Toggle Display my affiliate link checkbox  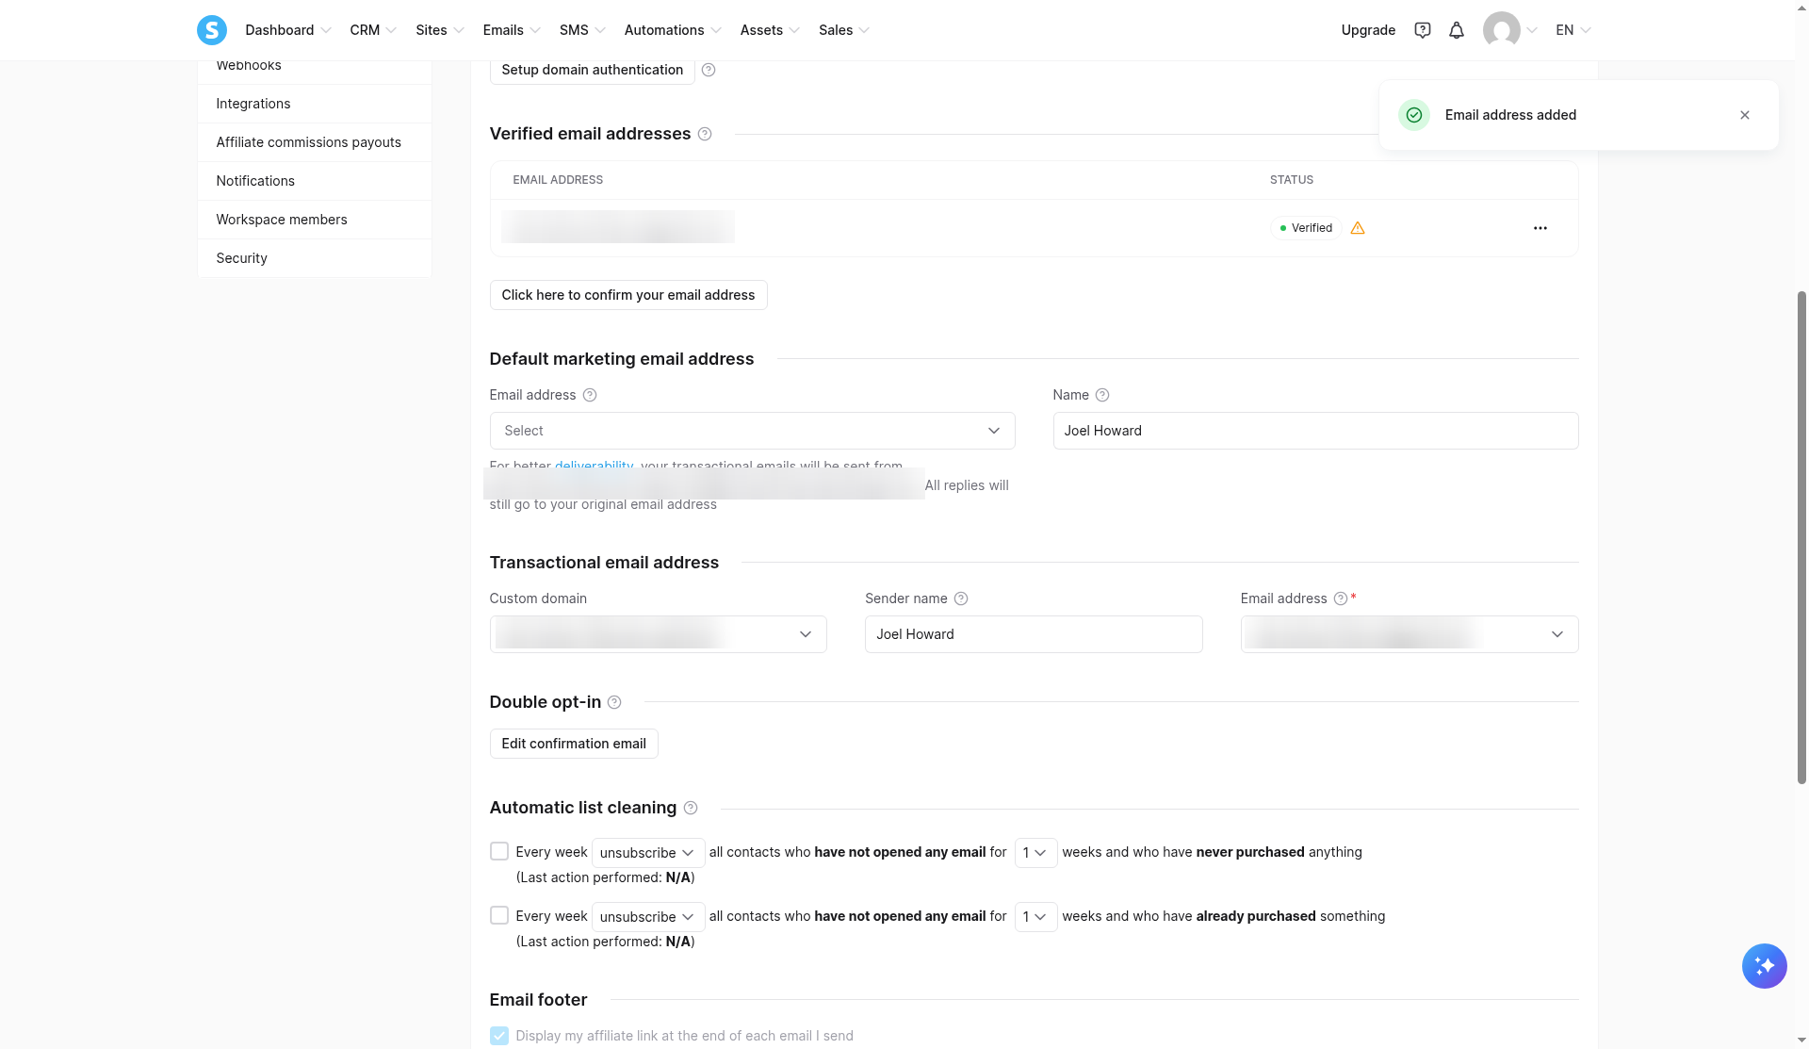coord(499,1036)
